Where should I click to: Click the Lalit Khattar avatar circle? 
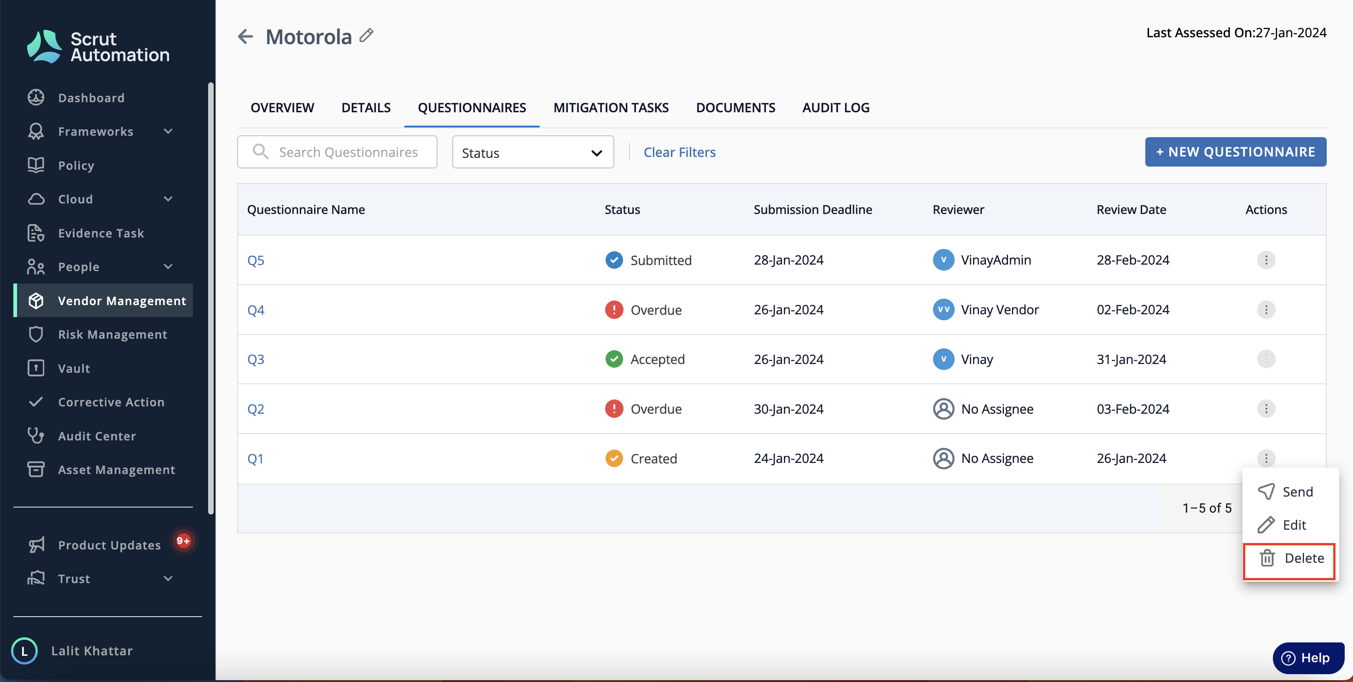coord(24,651)
